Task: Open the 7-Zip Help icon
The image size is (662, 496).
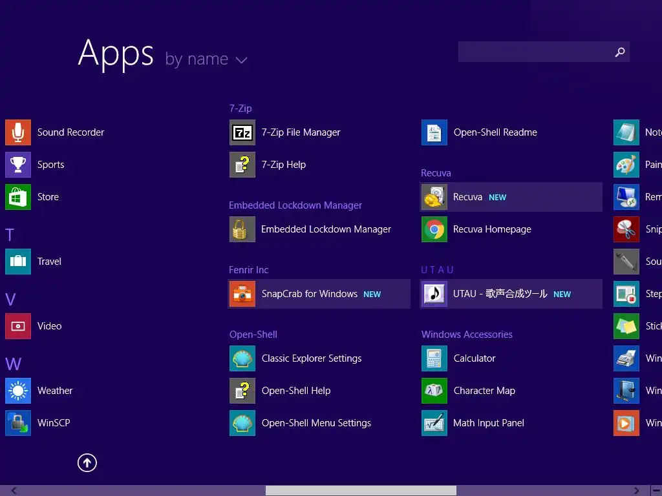Action: pyautogui.click(x=242, y=165)
